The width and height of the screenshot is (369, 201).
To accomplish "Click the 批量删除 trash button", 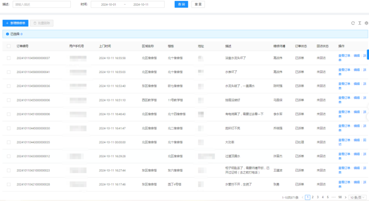I will 42,23.
